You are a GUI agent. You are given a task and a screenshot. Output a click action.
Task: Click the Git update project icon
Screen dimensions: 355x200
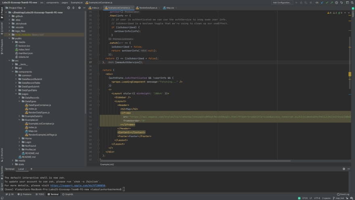pos(322,2)
